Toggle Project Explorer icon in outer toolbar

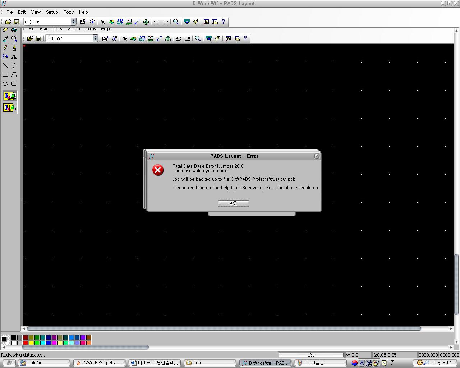tap(215, 22)
